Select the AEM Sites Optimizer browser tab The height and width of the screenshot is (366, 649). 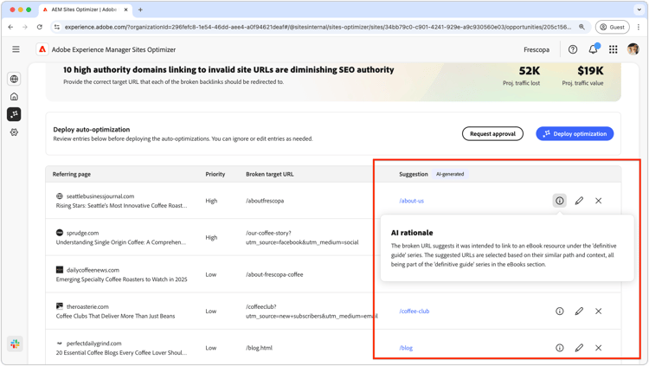pos(85,10)
